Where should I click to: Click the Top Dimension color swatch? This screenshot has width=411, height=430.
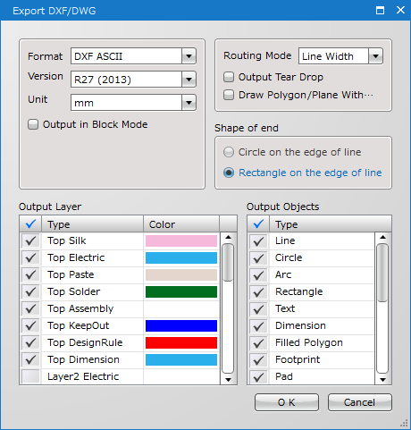[181, 359]
